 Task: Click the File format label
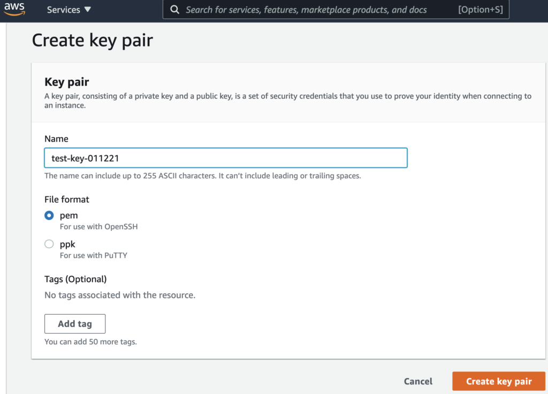coord(67,199)
